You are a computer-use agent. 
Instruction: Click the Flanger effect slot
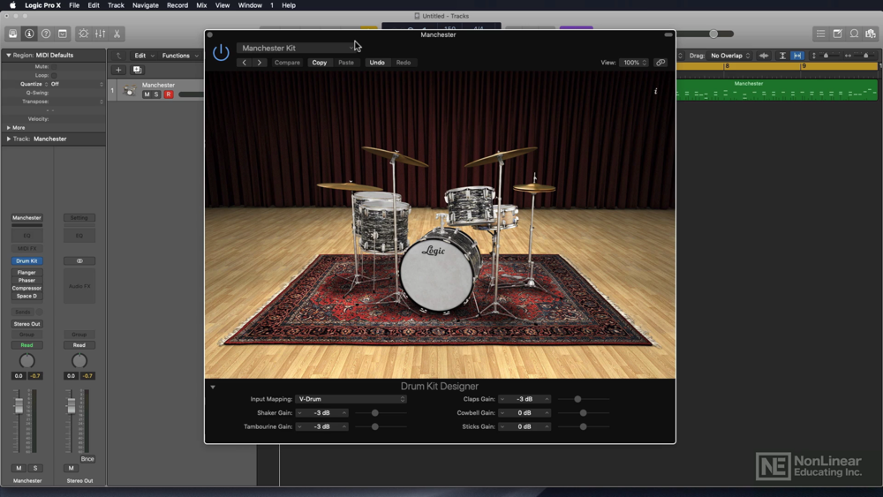(26, 273)
